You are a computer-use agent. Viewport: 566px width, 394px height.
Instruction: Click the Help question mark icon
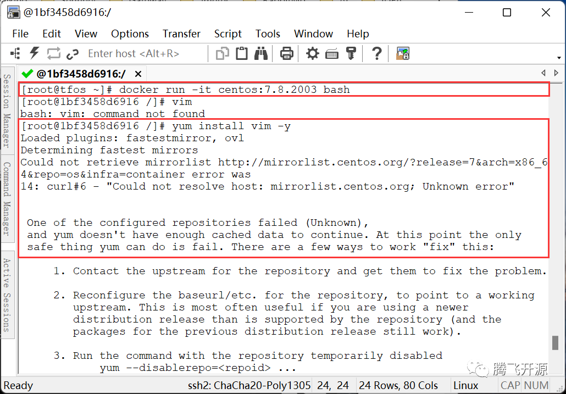click(376, 54)
